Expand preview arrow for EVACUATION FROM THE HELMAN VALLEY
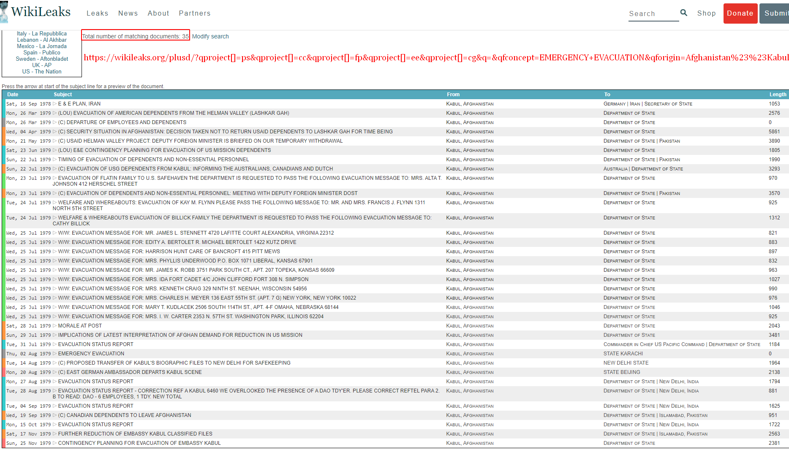 coord(54,113)
